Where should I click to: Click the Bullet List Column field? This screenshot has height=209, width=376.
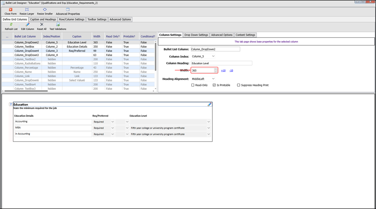click(215, 49)
